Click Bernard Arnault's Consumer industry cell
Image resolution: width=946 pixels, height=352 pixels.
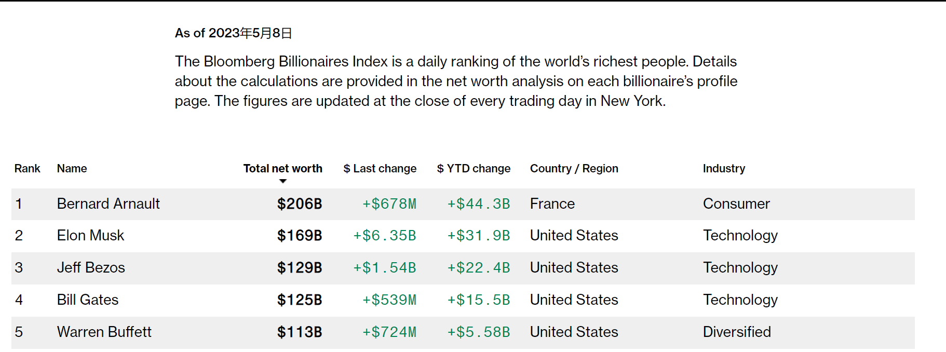point(736,204)
